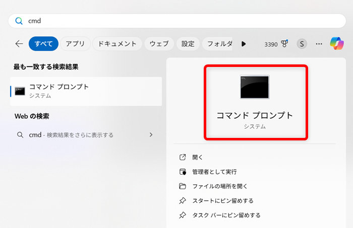Screen dimensions: 353x228
Task: Click the shield icon for 管理者として実行
Action: [x=183, y=172]
